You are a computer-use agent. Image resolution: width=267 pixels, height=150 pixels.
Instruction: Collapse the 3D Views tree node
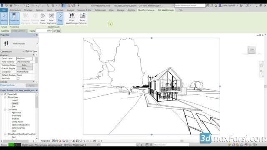(x=5, y=110)
